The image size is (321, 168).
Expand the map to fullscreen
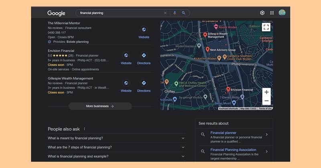click(266, 27)
